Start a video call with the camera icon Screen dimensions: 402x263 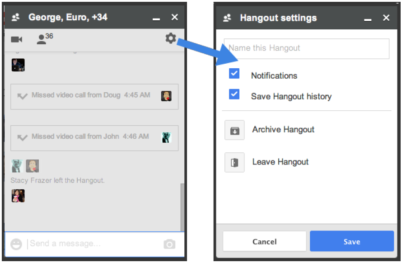17,39
